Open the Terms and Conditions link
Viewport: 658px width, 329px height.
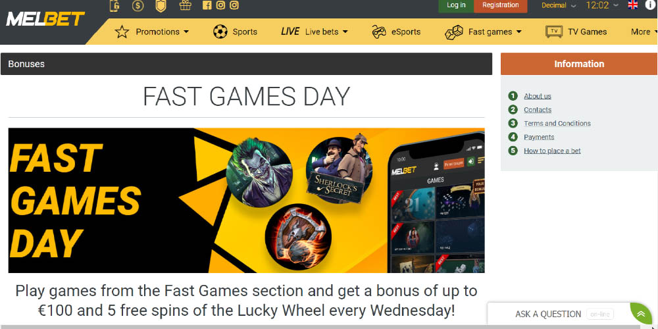coord(557,124)
